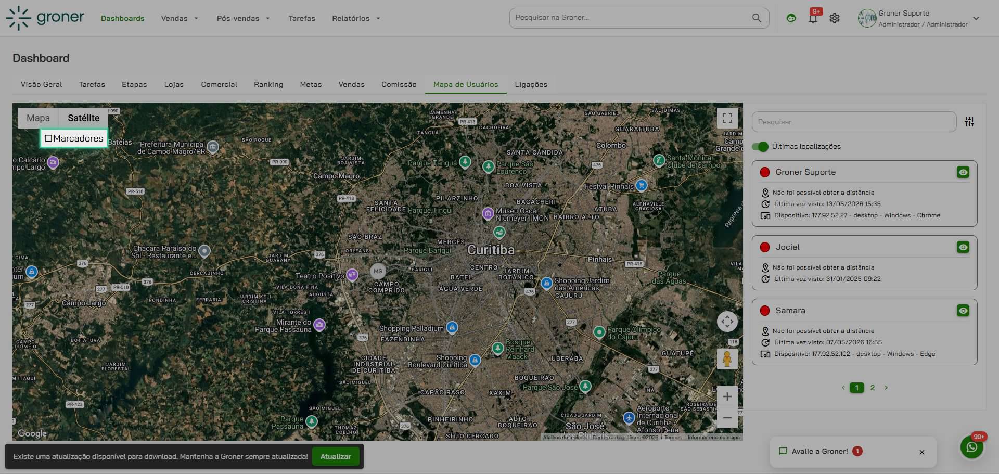
Task: Click the Aeroporto Afonso Pena pin
Action: click(629, 417)
